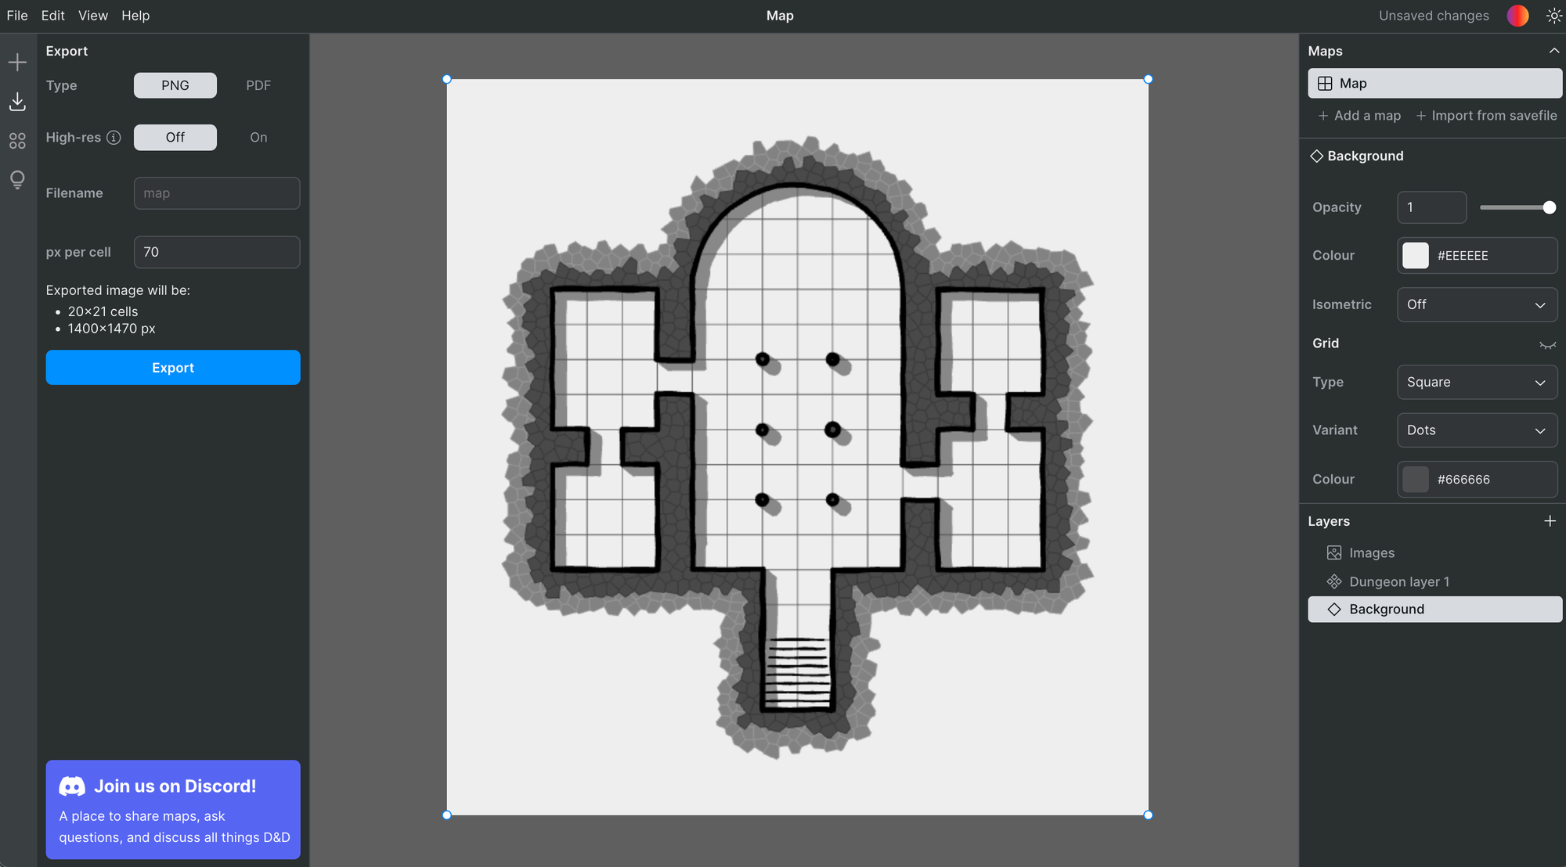Viewport: 1566px width, 867px height.
Task: Click the layers panel icon in sidebar
Action: pos(17,141)
